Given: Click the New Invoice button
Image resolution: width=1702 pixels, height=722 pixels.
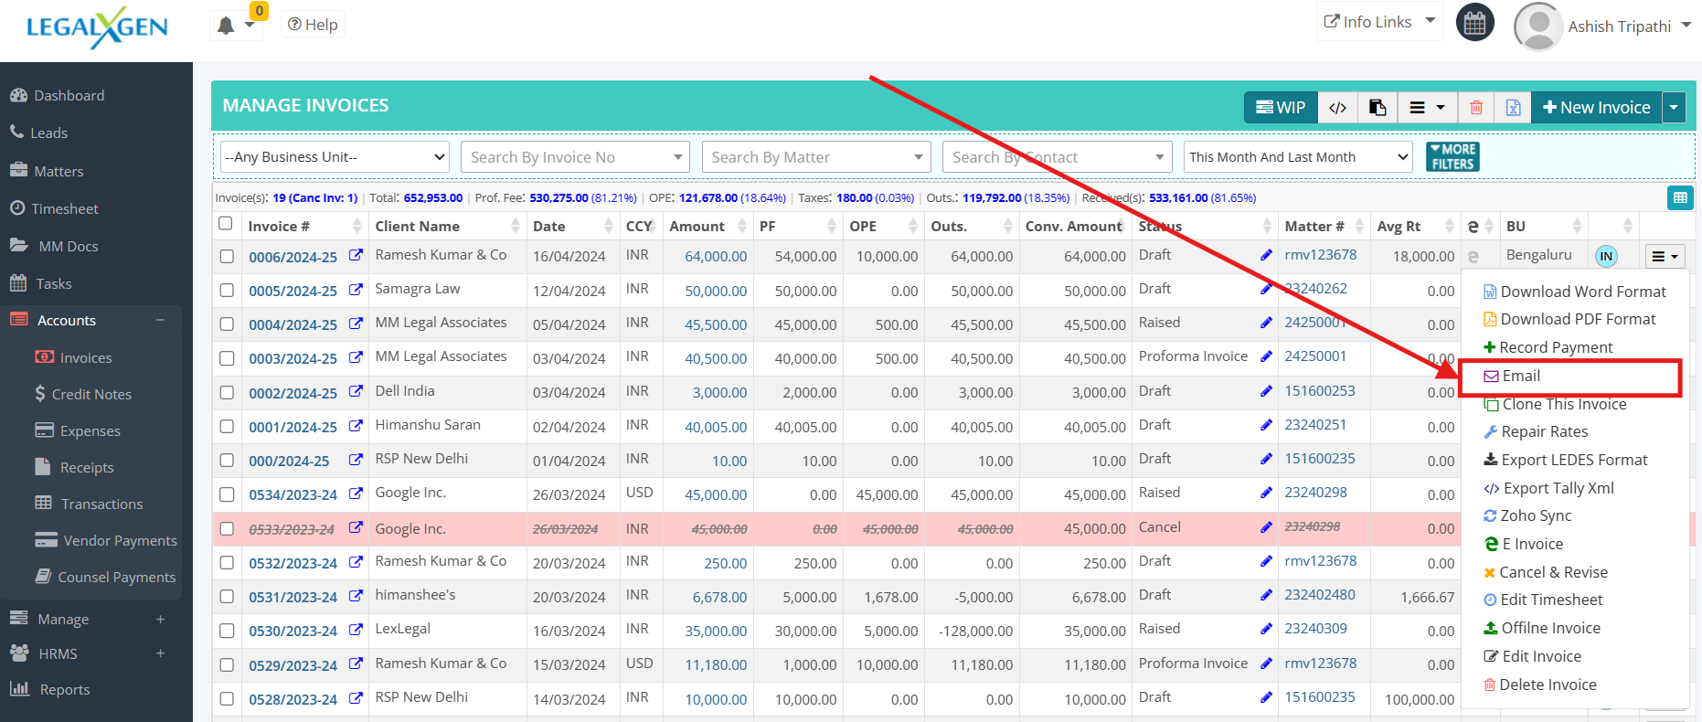Looking at the screenshot, I should (x=1596, y=108).
